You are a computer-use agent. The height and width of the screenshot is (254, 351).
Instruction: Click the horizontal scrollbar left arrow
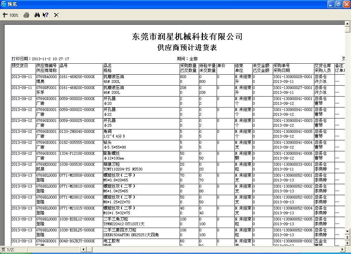click(x=83, y=249)
